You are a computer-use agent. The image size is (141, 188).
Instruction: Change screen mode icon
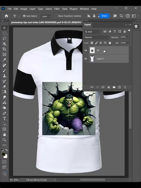4,167
